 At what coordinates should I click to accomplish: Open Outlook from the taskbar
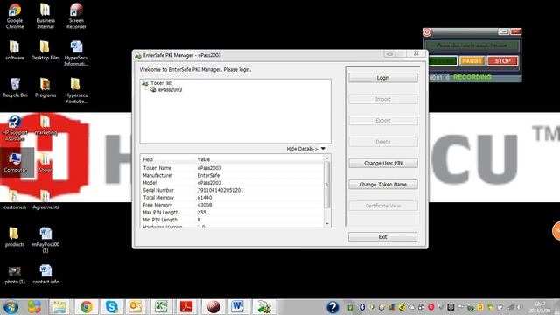pos(136,307)
